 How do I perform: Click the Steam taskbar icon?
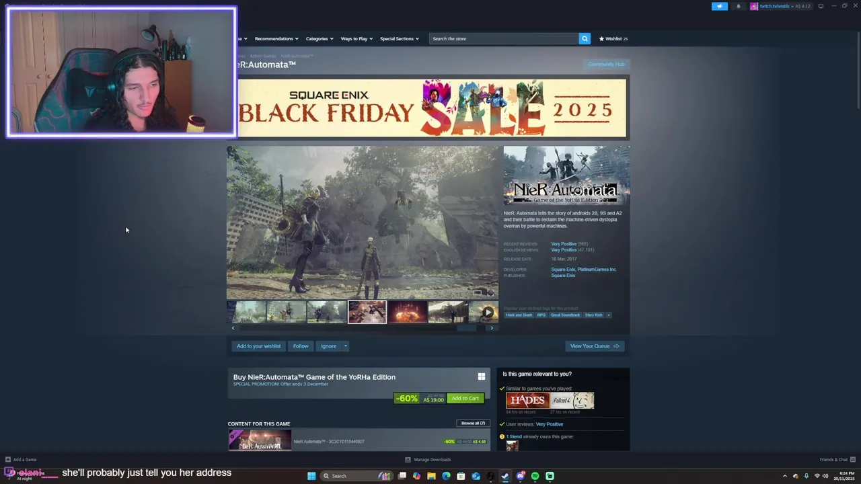(505, 476)
